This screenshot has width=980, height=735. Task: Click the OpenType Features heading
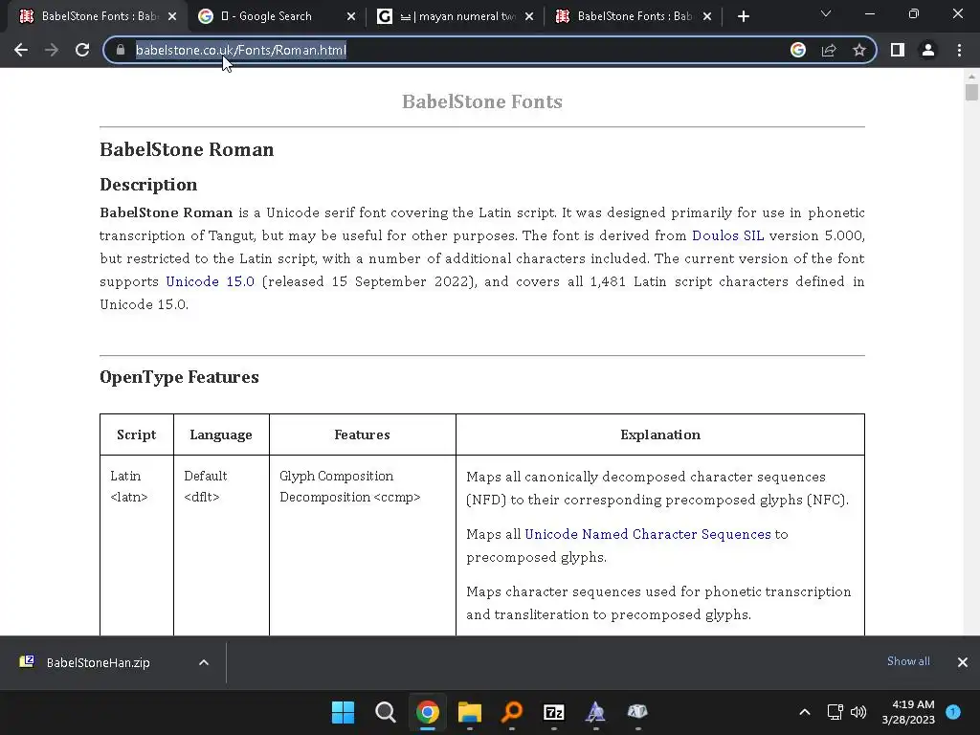[179, 377]
